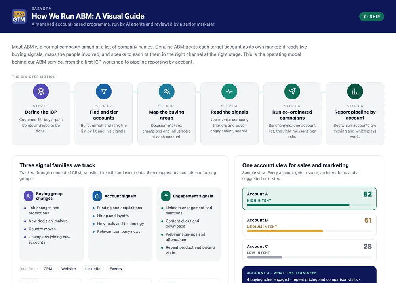Click the Account A score 82
The width and height of the screenshot is (396, 283).
[367, 194]
